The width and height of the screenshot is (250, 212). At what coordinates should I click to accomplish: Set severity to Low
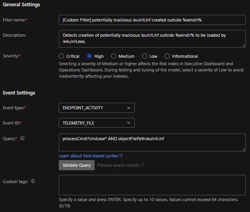point(145,56)
